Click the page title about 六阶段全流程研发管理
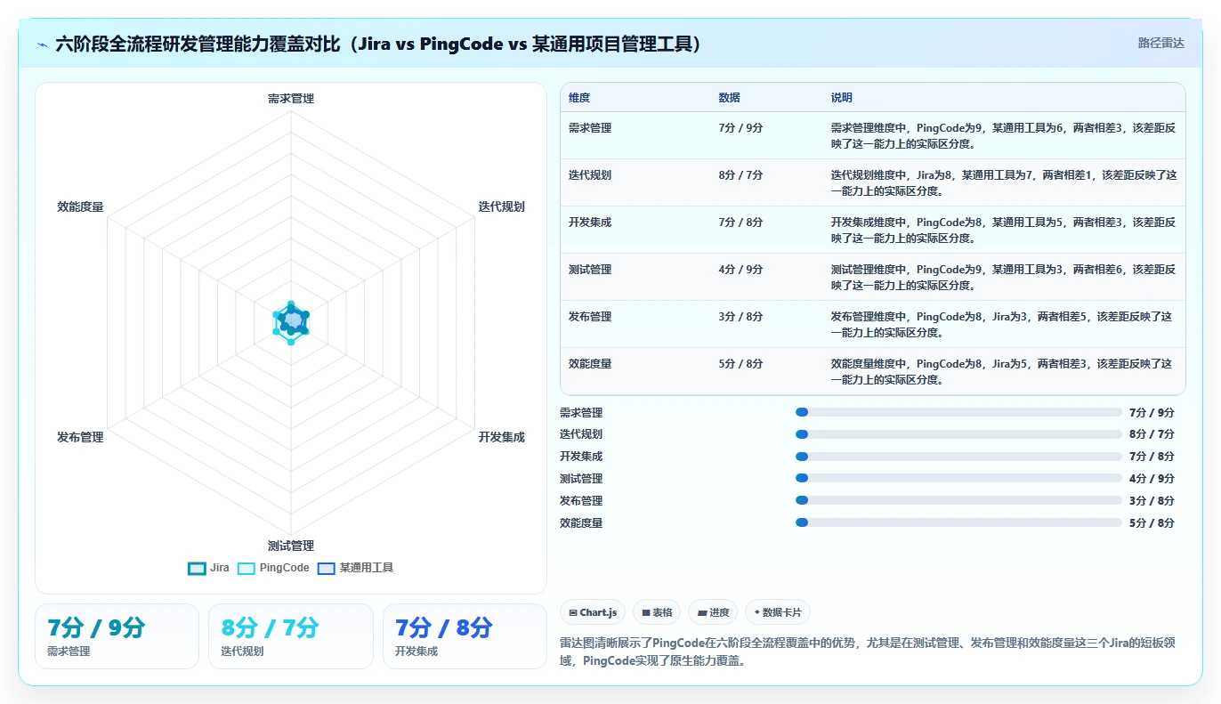The image size is (1221, 704). [x=379, y=44]
